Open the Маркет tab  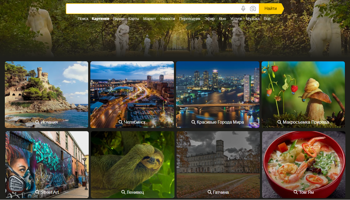point(150,19)
